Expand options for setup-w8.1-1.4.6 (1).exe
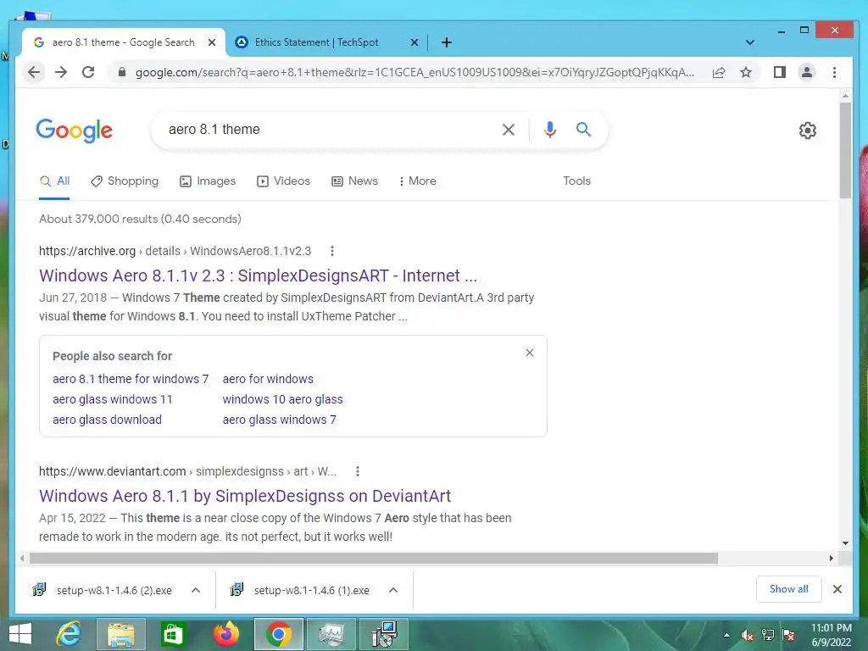This screenshot has height=651, width=868. [x=393, y=590]
